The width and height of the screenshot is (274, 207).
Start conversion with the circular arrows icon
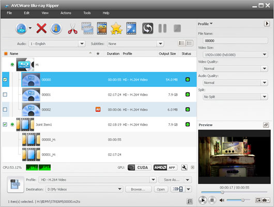tap(148, 28)
